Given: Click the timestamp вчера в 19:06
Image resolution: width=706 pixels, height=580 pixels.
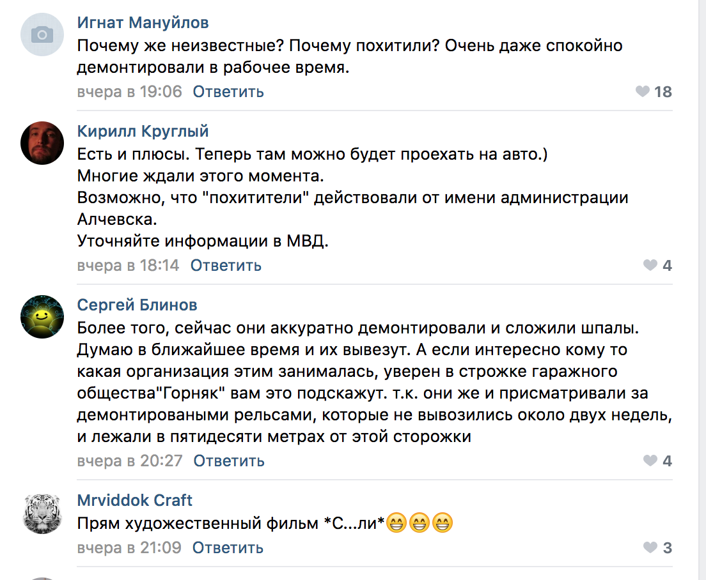Looking at the screenshot, I should tap(129, 92).
